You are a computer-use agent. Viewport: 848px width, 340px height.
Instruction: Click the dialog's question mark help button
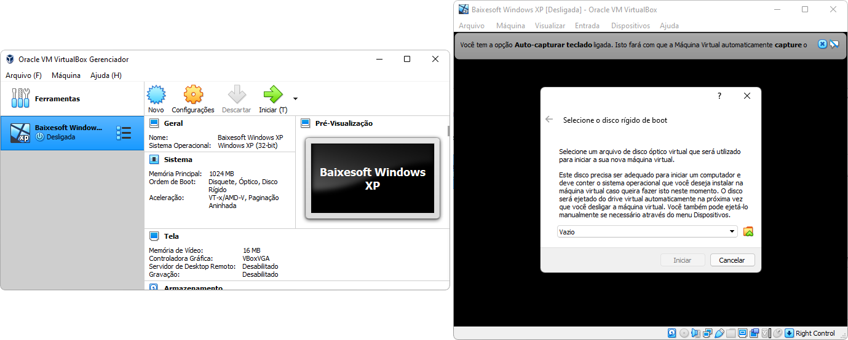pos(719,96)
